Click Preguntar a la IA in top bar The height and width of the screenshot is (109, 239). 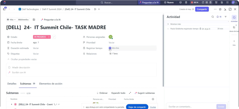click(149, 2)
